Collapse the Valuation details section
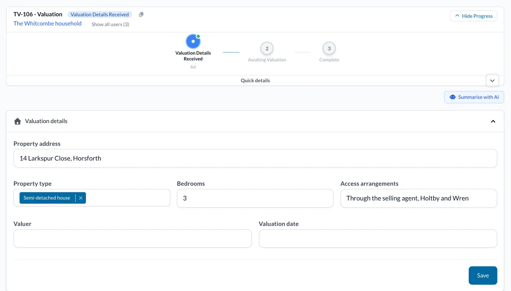The width and height of the screenshot is (511, 291). (x=493, y=121)
